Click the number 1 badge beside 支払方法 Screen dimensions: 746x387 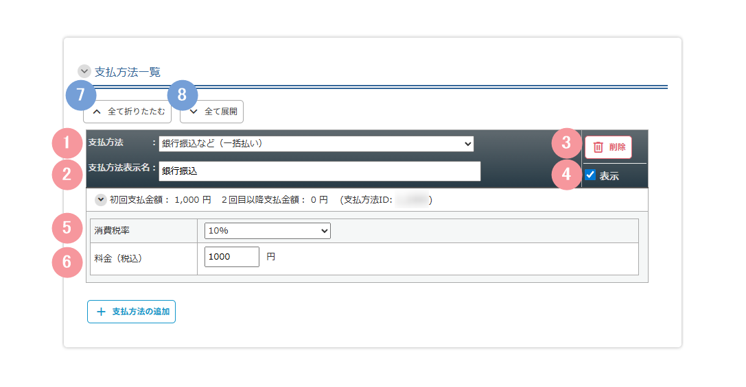pyautogui.click(x=67, y=143)
